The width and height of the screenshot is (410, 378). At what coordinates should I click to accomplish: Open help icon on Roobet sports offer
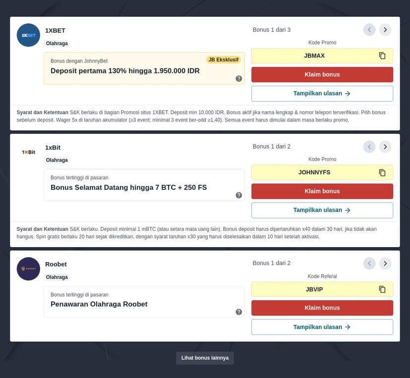pos(239,312)
